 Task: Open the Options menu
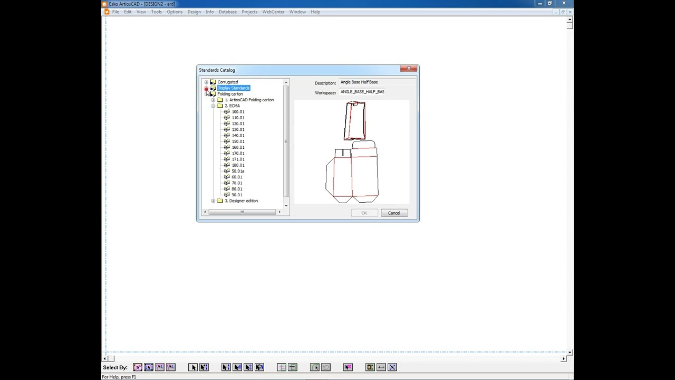(175, 12)
